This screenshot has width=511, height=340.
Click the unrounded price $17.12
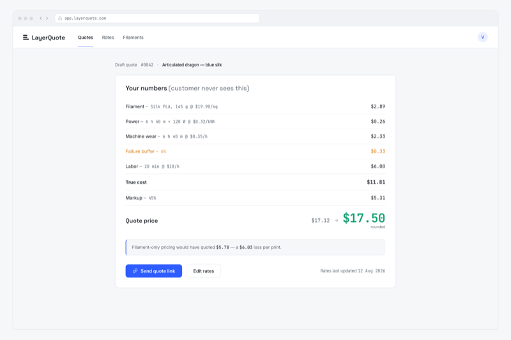[x=321, y=221]
